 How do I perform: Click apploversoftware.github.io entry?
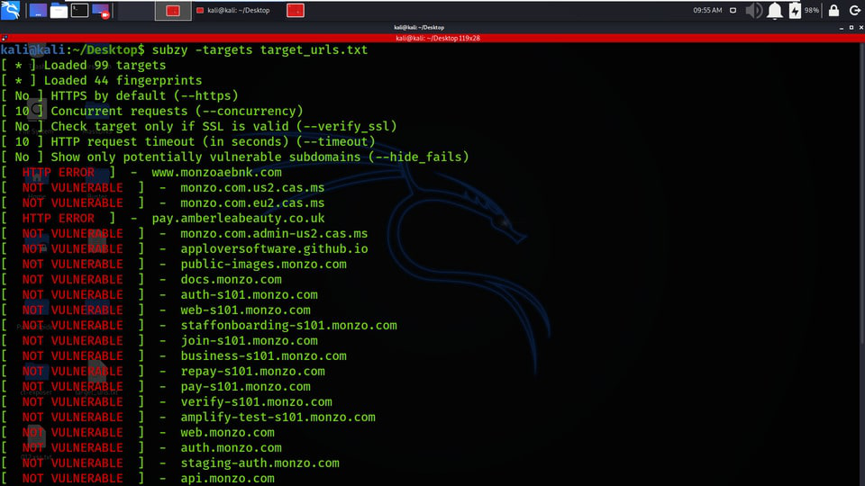(x=274, y=249)
